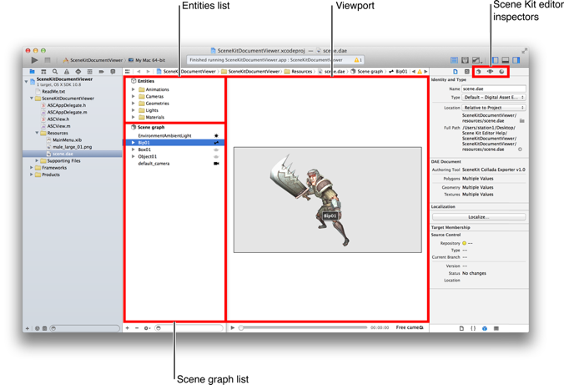Click Scene graph in the jump bar

point(367,72)
